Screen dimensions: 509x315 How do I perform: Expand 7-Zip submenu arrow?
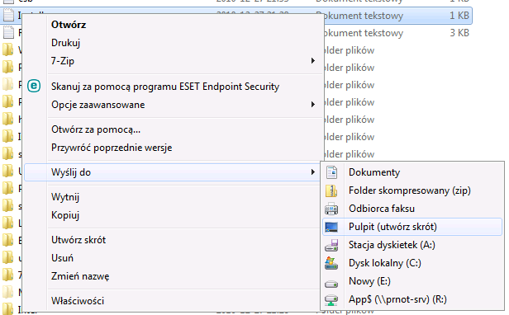pyautogui.click(x=313, y=60)
